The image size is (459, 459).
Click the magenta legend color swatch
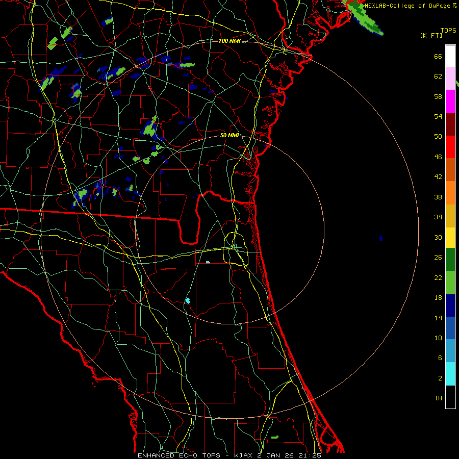[450, 101]
